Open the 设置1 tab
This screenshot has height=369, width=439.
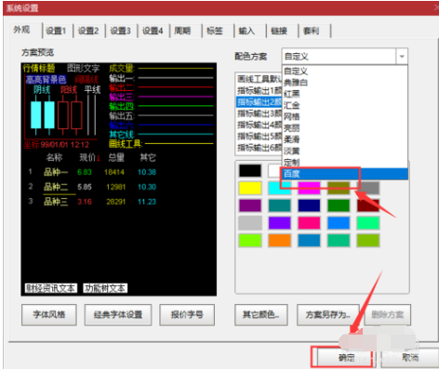point(56,31)
